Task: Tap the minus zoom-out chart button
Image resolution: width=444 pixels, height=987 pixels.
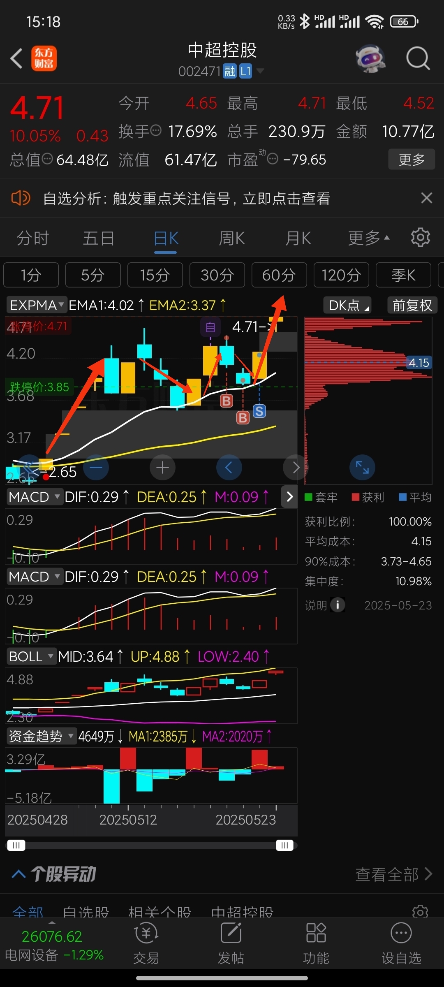Action: pyautogui.click(x=96, y=467)
